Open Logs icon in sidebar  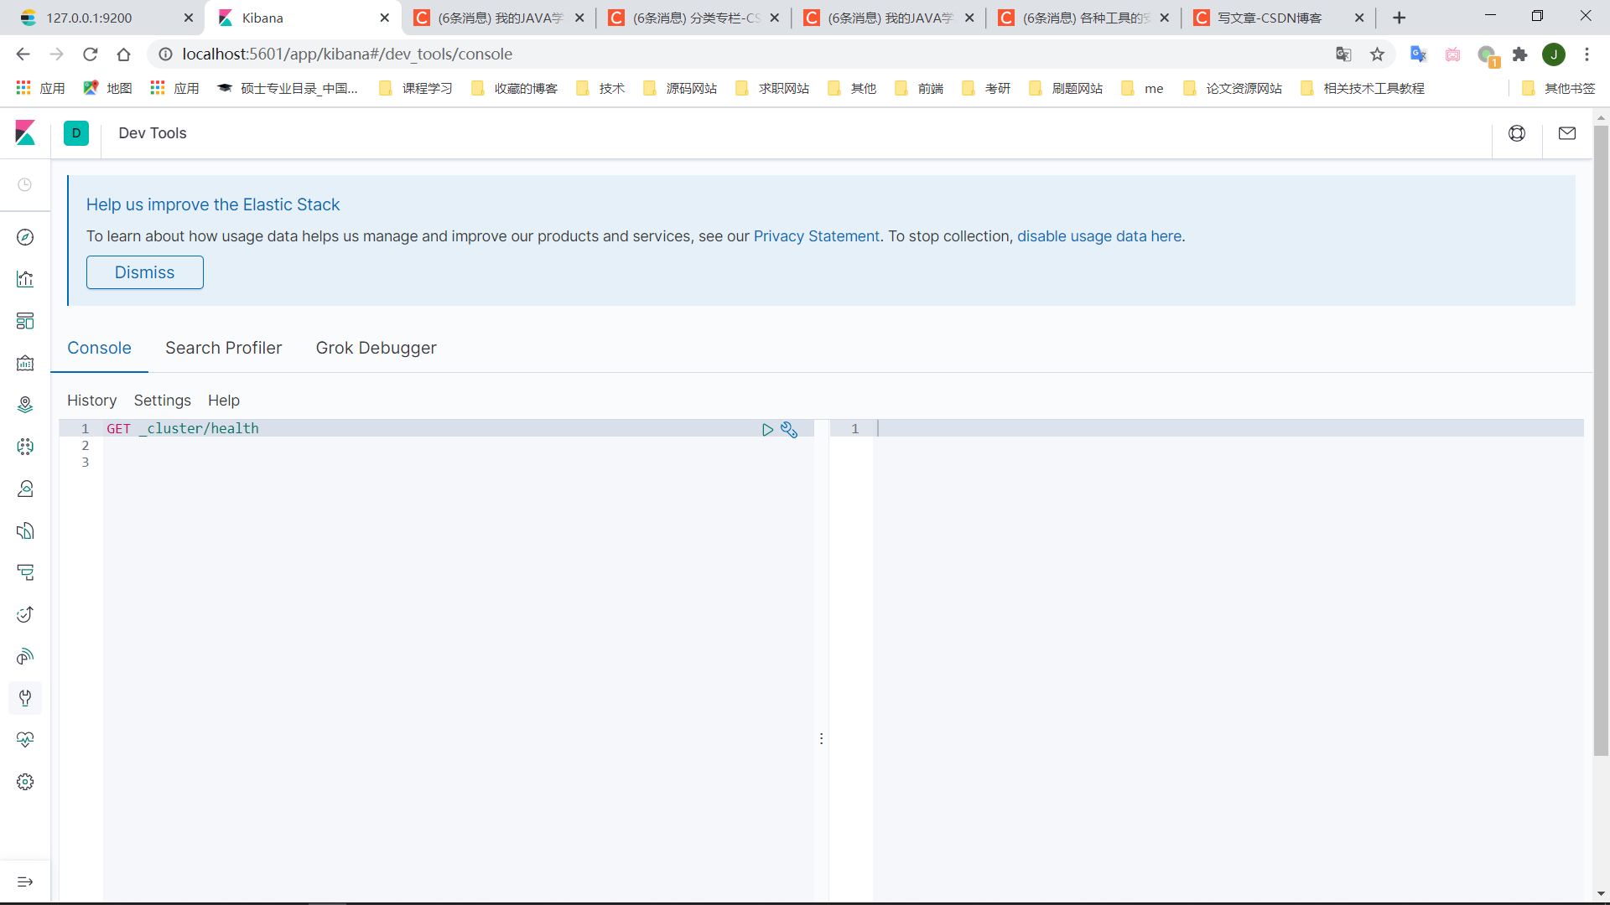coord(25,530)
